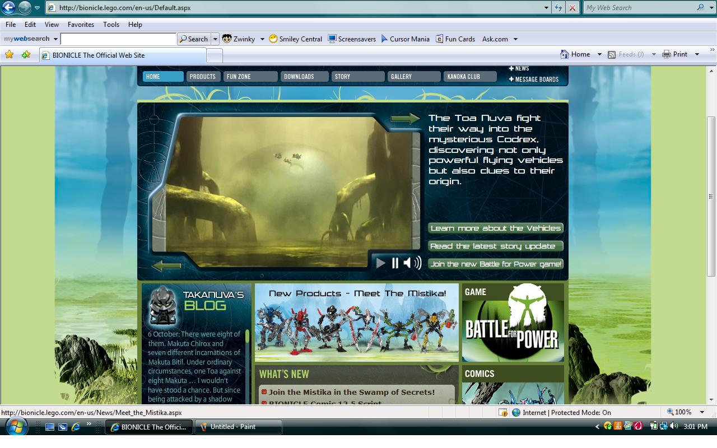Open the zoom level 100% dropdown

702,412
